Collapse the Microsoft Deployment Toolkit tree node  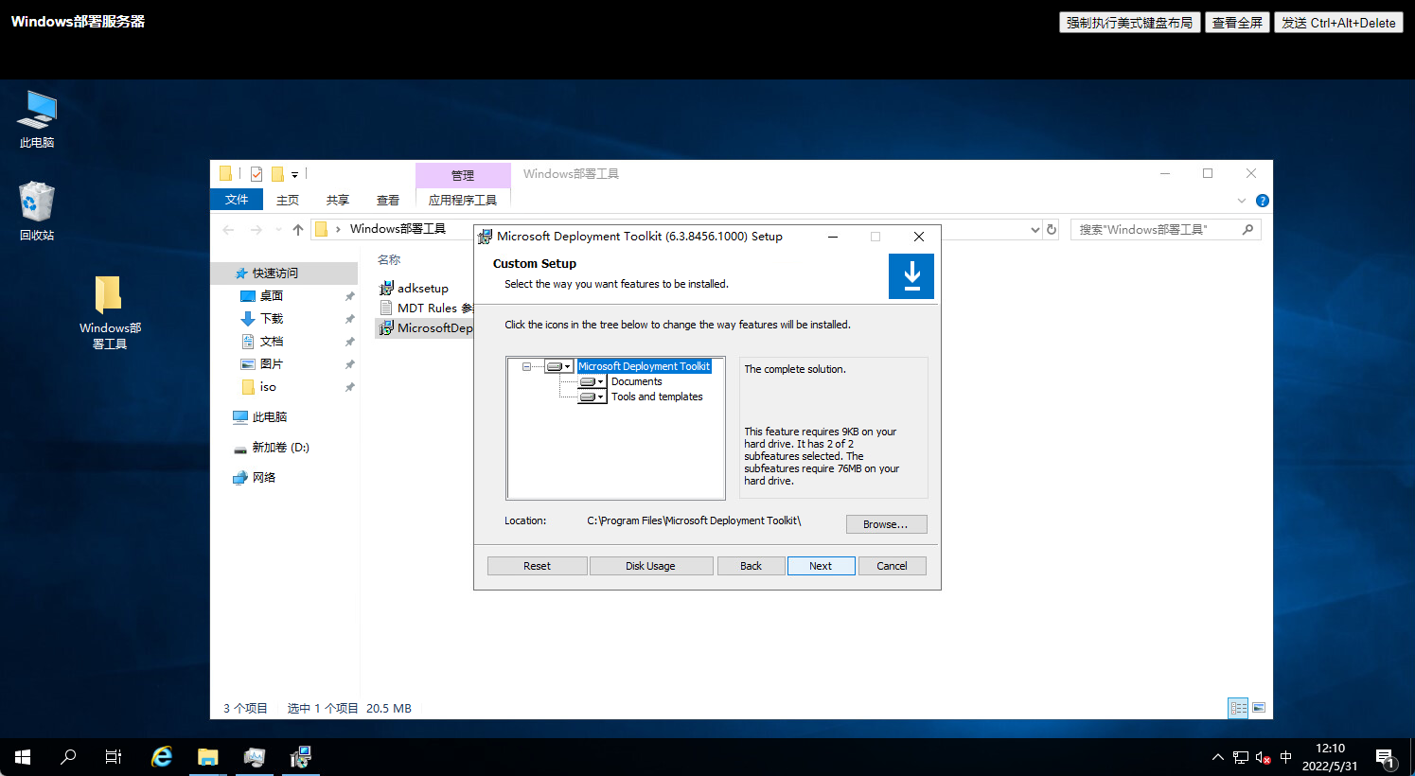[526, 366]
